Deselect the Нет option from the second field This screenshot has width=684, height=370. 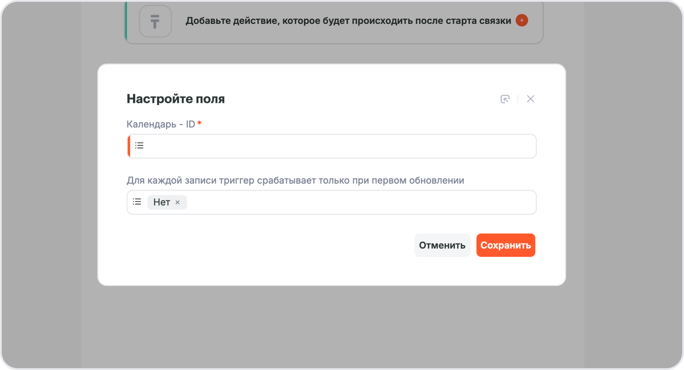pyautogui.click(x=178, y=202)
